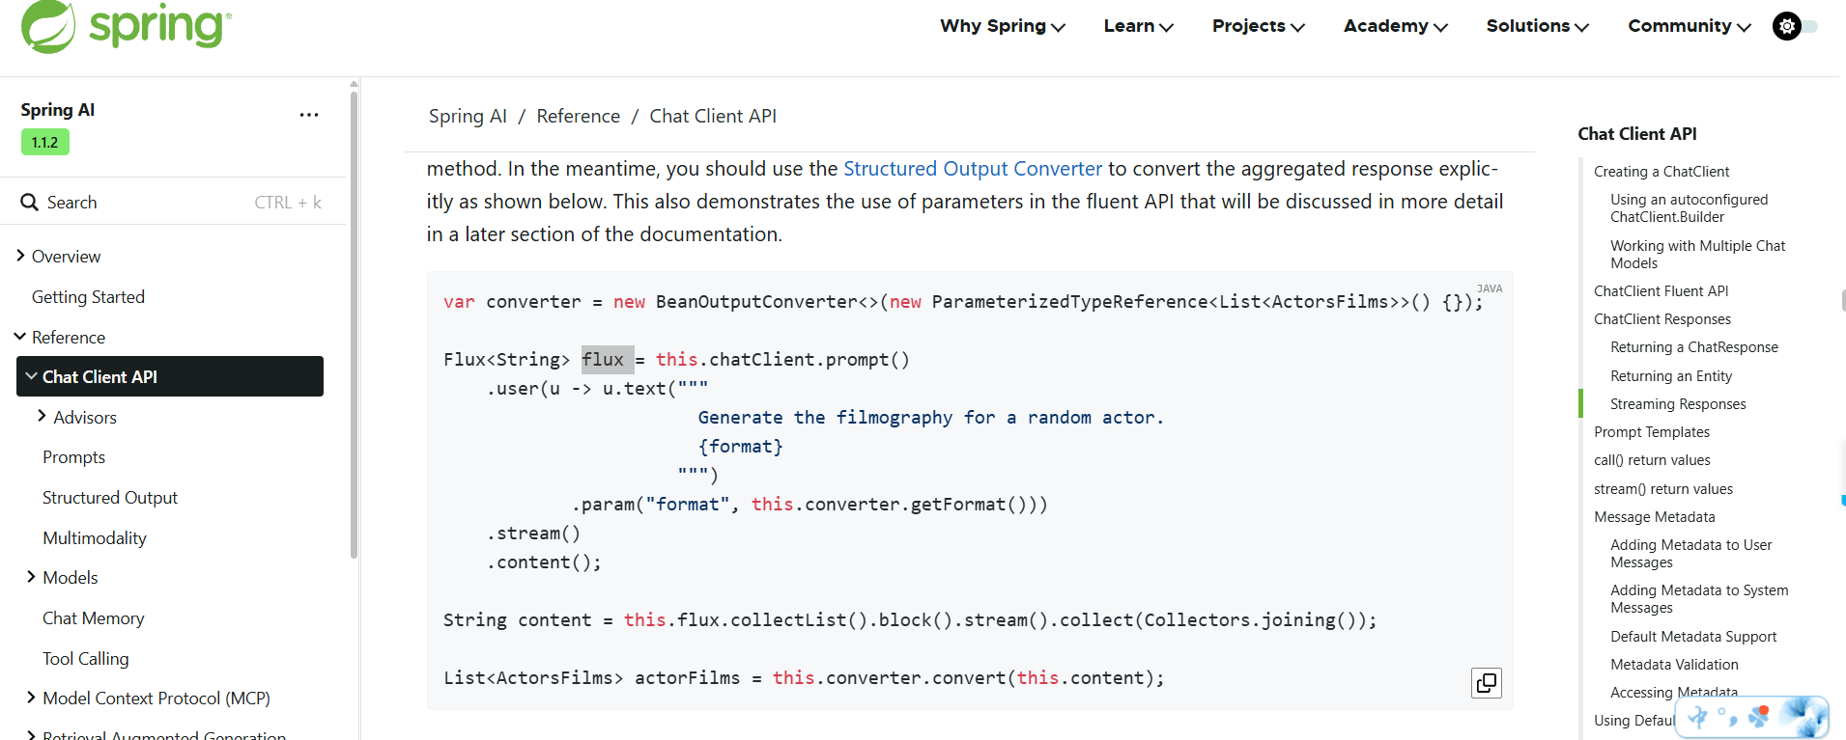Click the Spring logo
This screenshot has width=1846, height=740.
click(x=126, y=26)
